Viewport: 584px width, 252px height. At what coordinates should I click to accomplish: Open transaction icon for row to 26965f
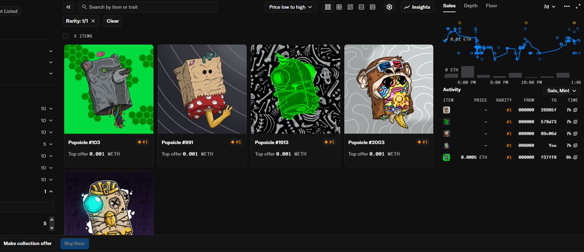point(575,110)
